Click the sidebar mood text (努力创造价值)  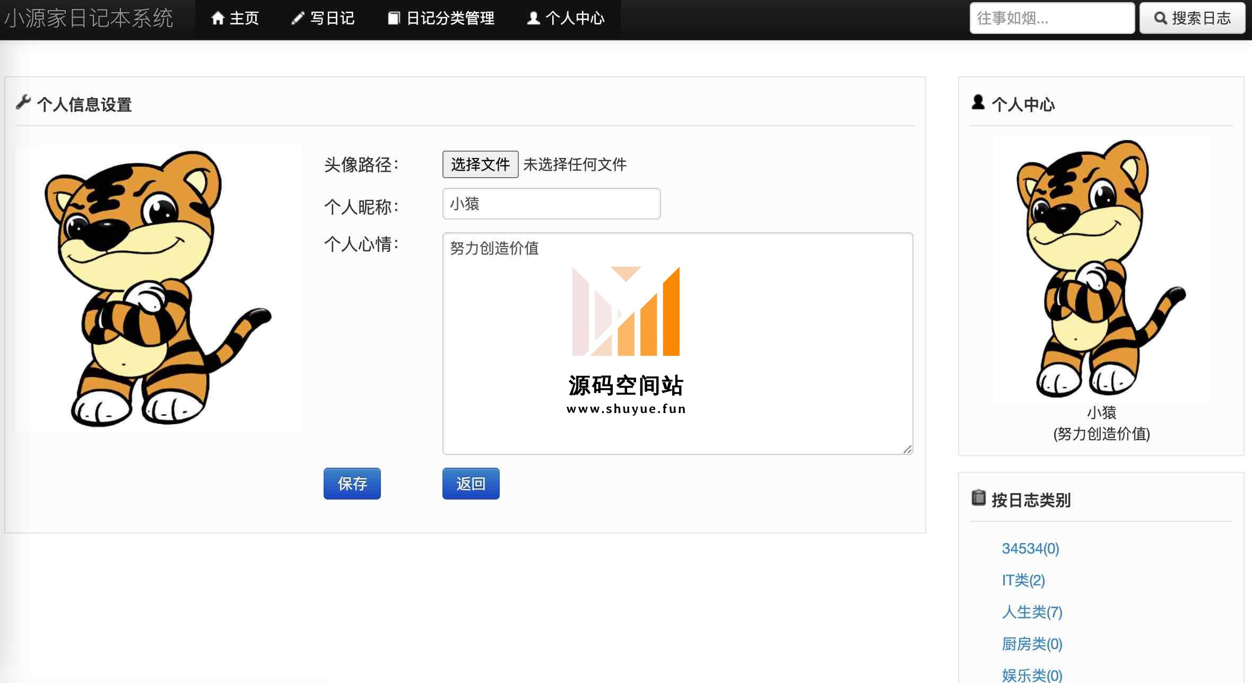pyautogui.click(x=1101, y=434)
